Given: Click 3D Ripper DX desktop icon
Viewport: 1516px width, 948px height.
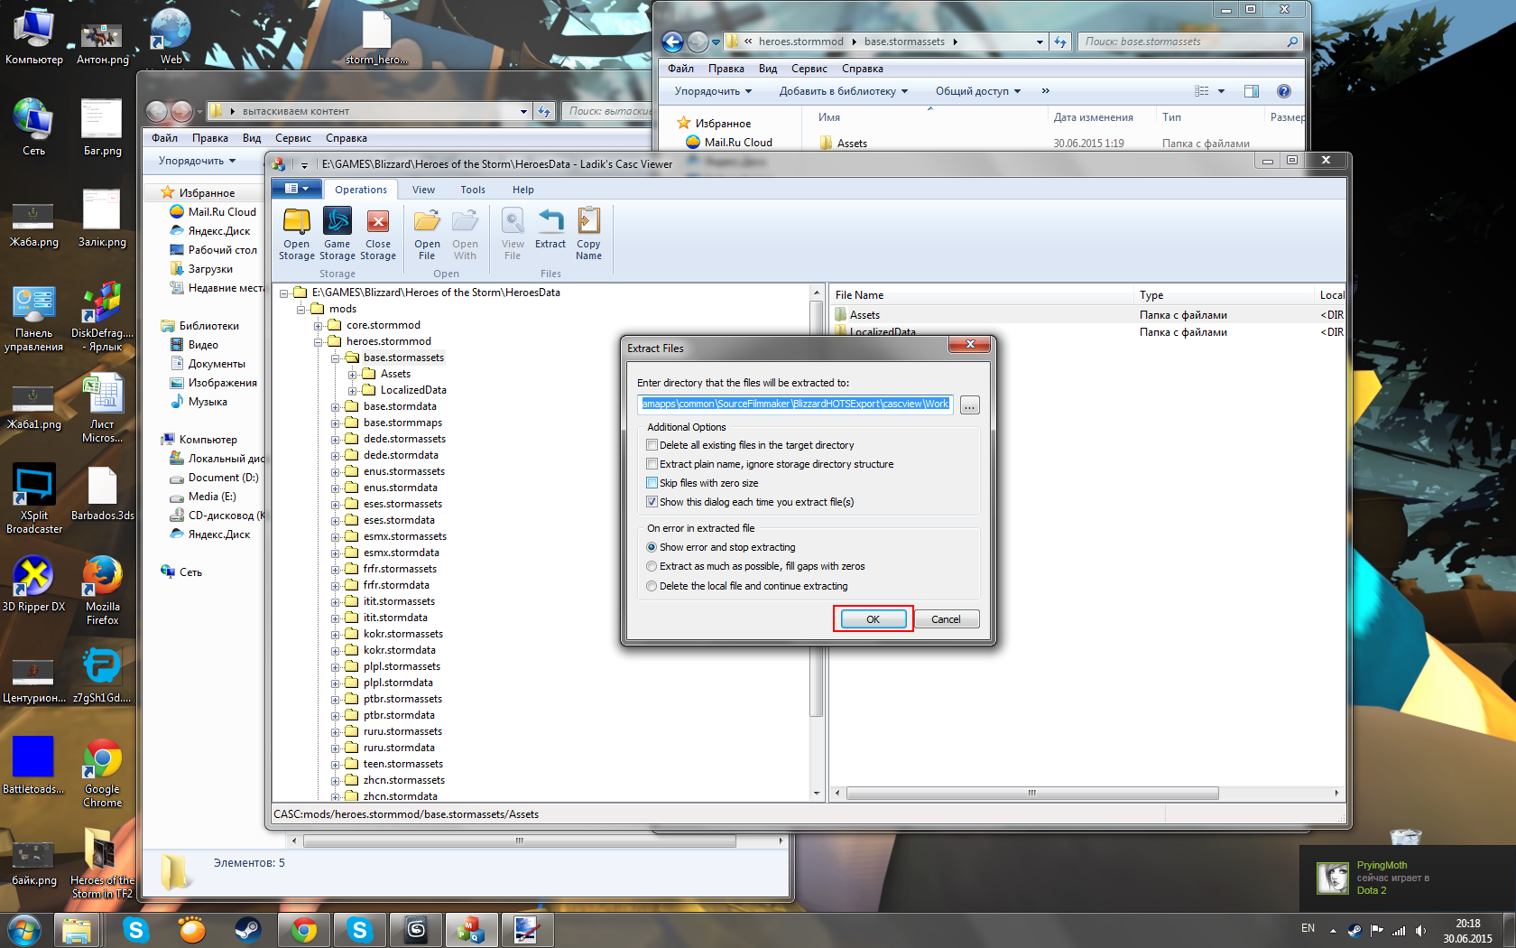Looking at the screenshot, I should pos(33,583).
